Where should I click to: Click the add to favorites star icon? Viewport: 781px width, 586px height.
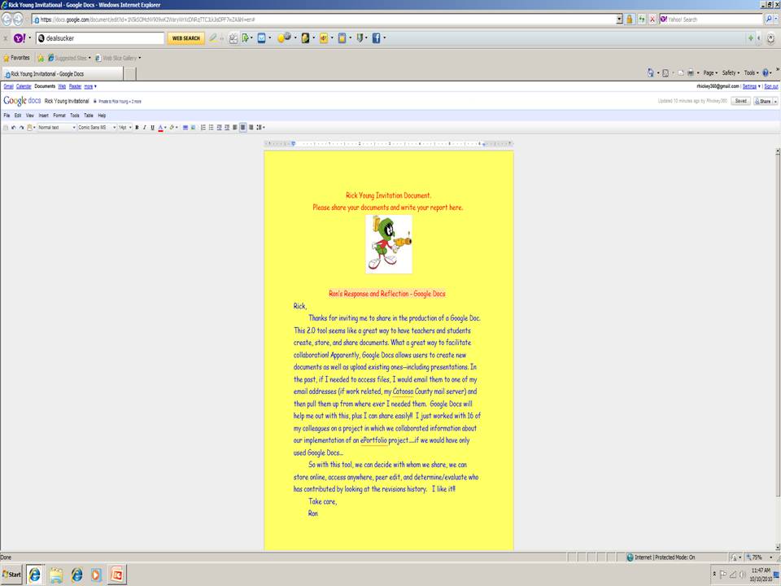41,58
